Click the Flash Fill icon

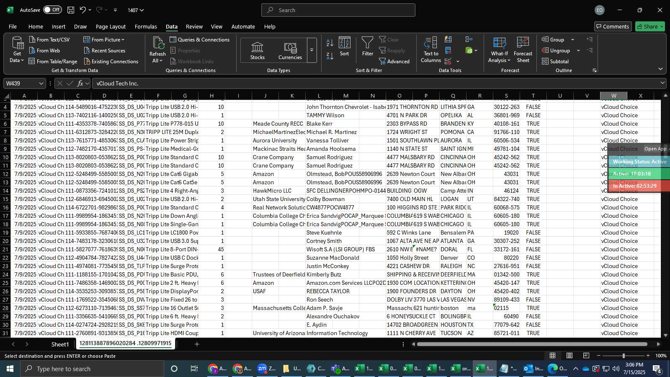click(448, 39)
